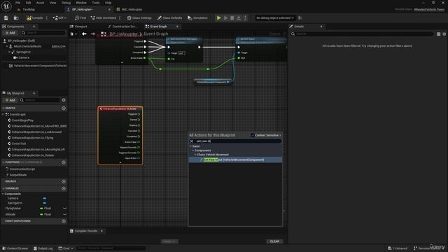
Task: Open Find in blueprint
Action: click(80, 18)
